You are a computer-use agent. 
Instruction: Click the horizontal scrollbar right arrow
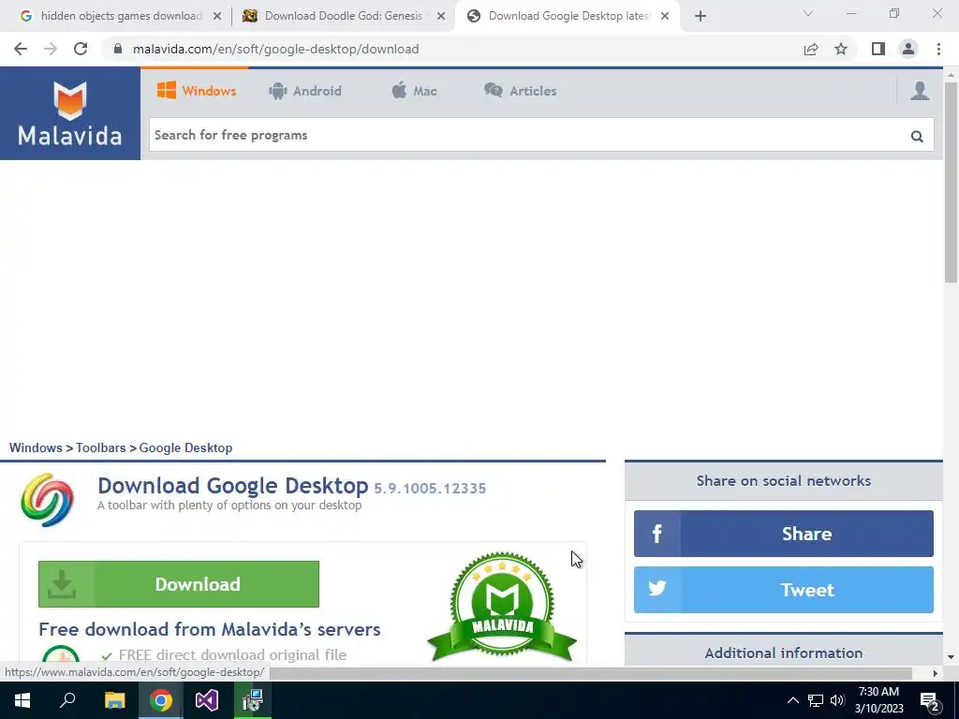point(936,673)
